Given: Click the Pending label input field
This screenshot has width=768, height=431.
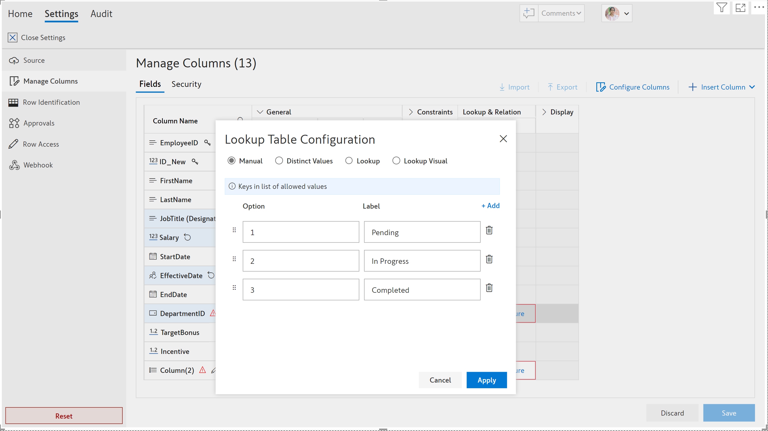Looking at the screenshot, I should click(x=422, y=232).
